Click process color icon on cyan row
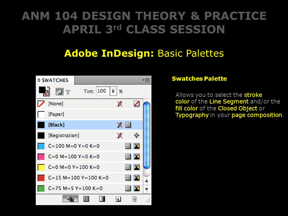Viewport: 288px width, 216px height. tap(128, 146)
